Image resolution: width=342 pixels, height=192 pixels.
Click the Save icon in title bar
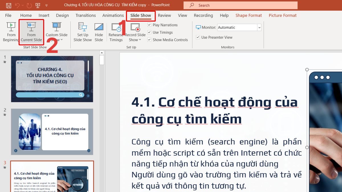coord(9,5)
